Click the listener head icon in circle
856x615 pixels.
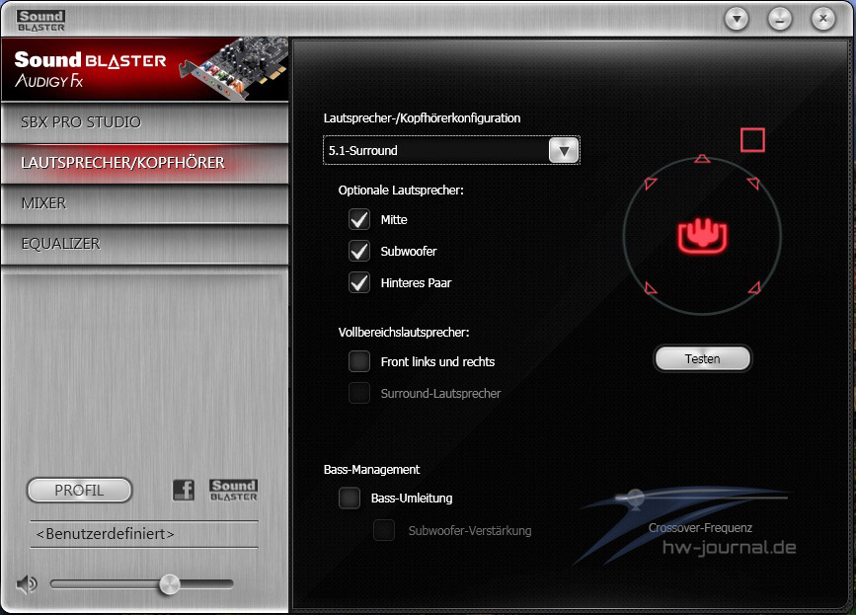[702, 236]
